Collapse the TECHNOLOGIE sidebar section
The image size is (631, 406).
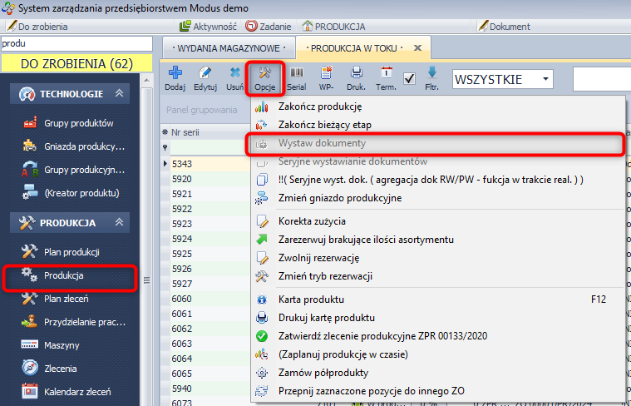120,94
